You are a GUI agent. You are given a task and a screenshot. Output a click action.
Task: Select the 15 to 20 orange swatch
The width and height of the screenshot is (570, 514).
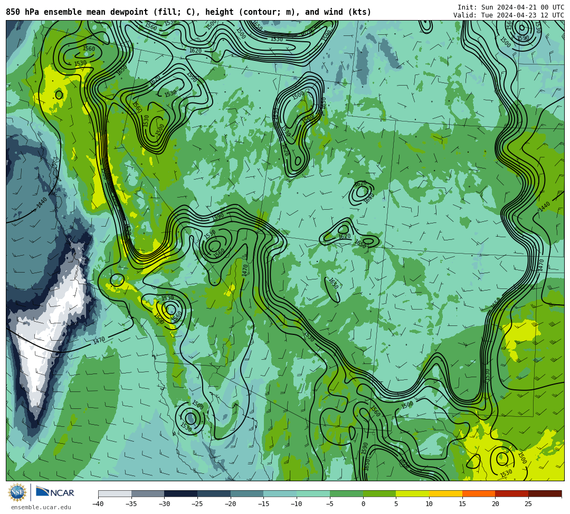pos(479,493)
